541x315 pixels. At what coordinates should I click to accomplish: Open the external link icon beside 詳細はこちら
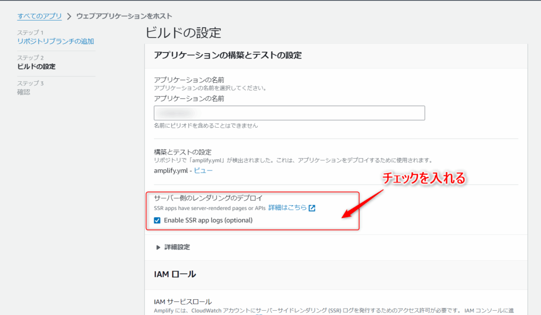(312, 208)
